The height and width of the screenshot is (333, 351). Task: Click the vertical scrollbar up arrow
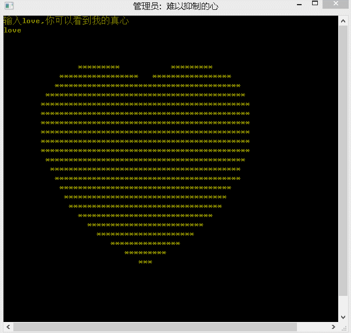click(x=343, y=21)
